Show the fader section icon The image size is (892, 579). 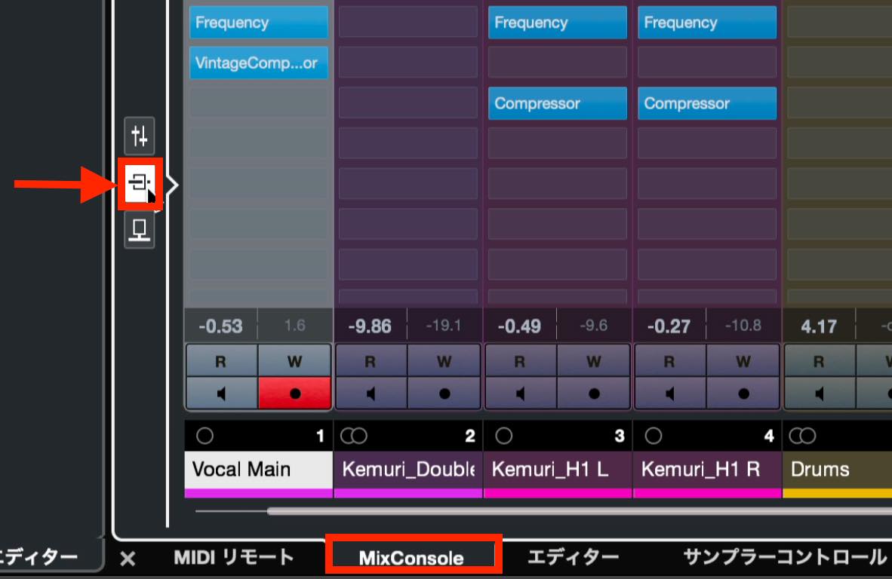pyautogui.click(x=140, y=136)
